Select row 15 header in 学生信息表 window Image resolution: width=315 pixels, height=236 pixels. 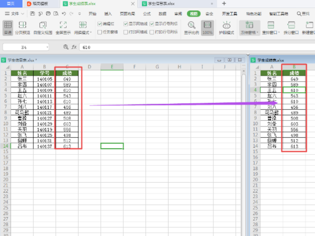point(6,152)
